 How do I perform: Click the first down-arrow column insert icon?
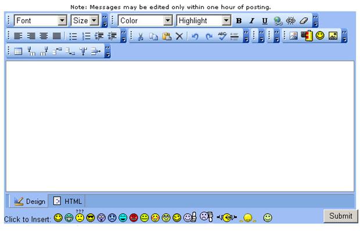[x=31, y=51]
